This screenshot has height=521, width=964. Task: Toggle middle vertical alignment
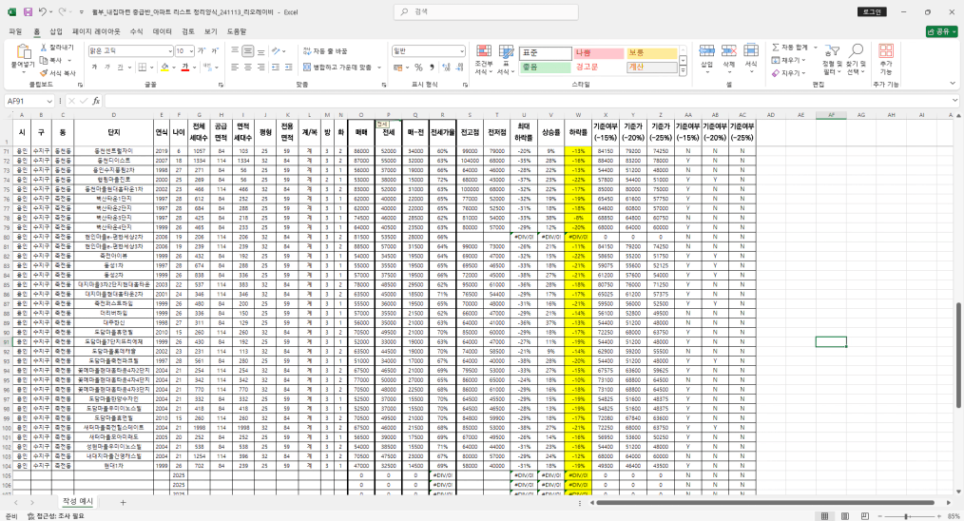pos(248,51)
